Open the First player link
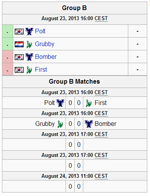 pos(41,70)
